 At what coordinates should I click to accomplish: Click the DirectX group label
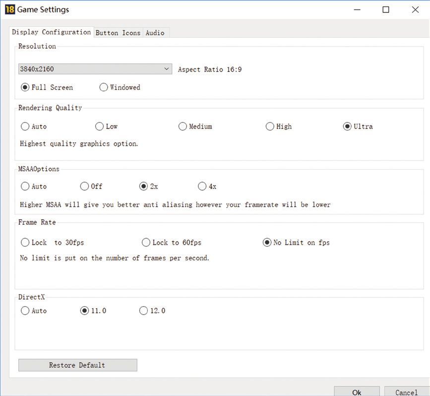point(32,297)
